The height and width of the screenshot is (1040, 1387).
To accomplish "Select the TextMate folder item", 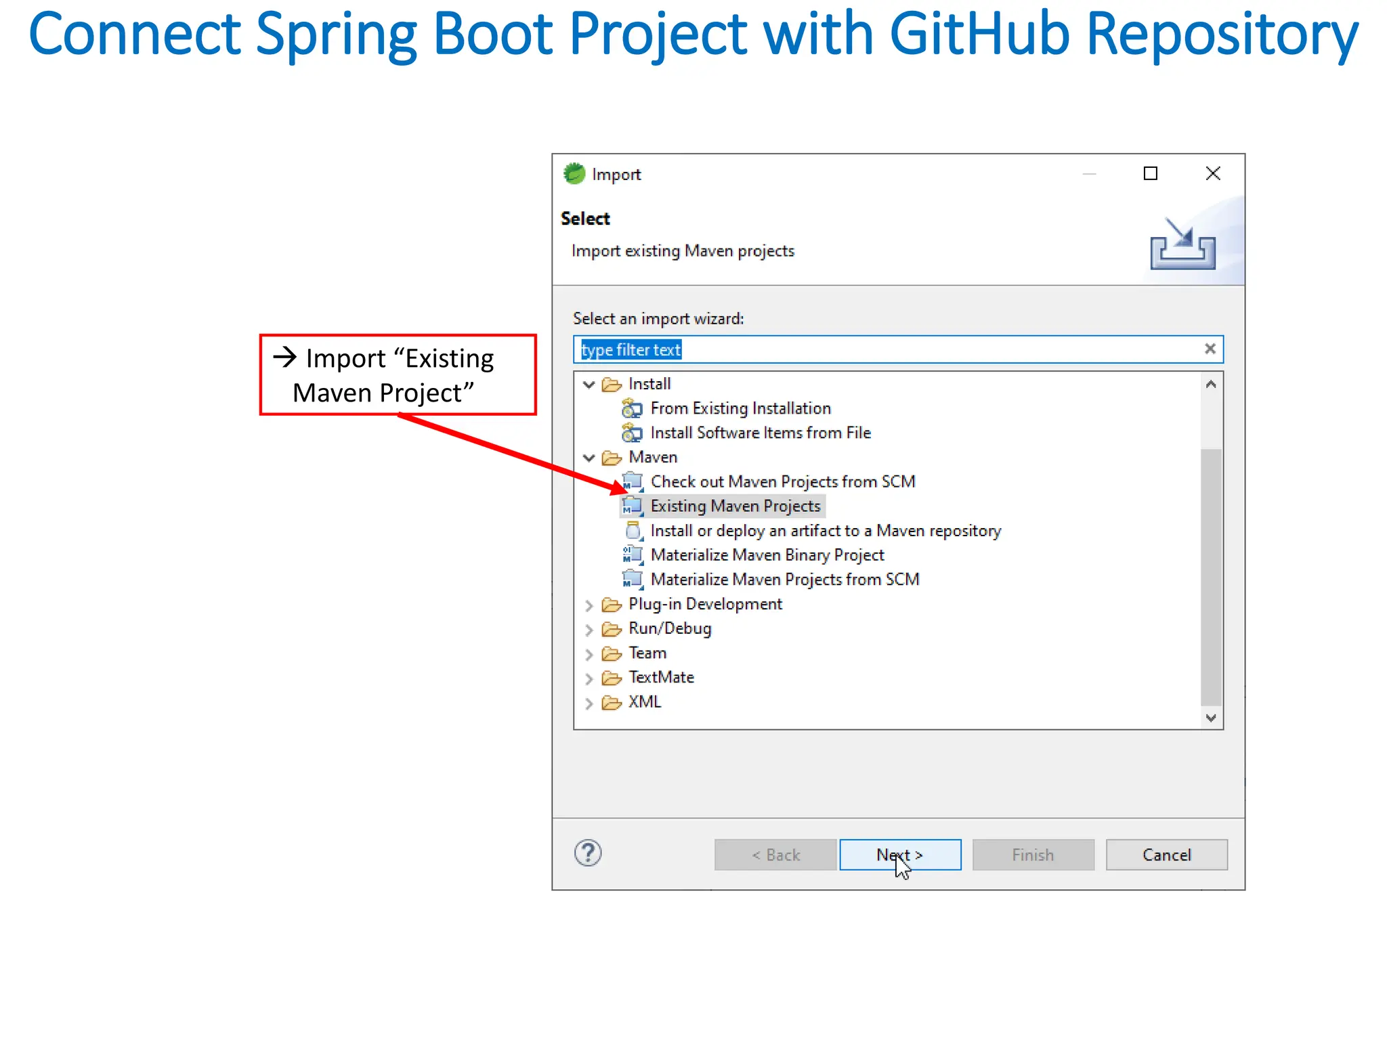I will [x=661, y=677].
